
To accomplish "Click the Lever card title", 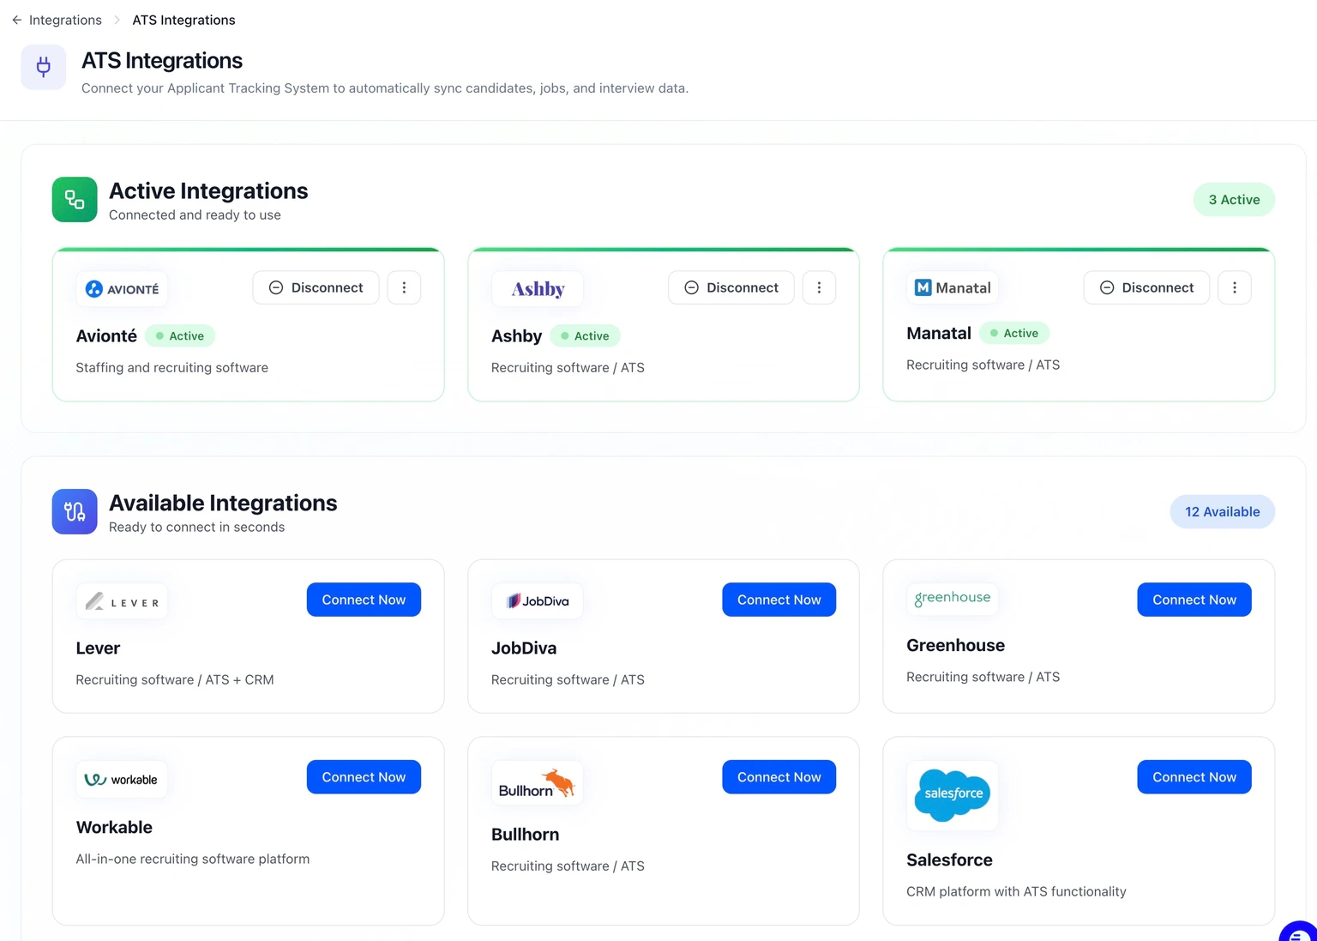I will click(x=98, y=648).
